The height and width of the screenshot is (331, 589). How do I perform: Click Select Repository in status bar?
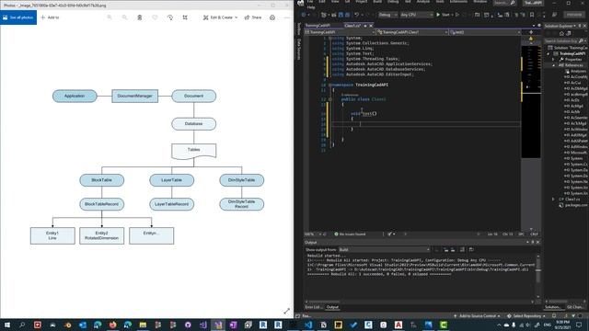coord(525,316)
